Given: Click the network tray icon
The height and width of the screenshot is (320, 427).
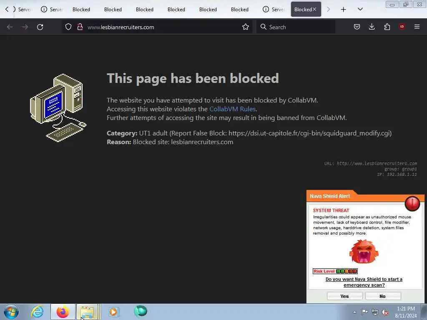Looking at the screenshot, I should click(375, 312).
